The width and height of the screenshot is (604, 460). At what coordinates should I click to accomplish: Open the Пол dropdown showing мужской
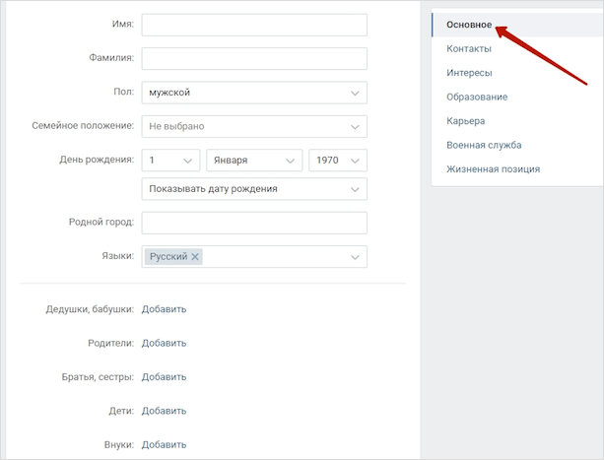click(254, 93)
